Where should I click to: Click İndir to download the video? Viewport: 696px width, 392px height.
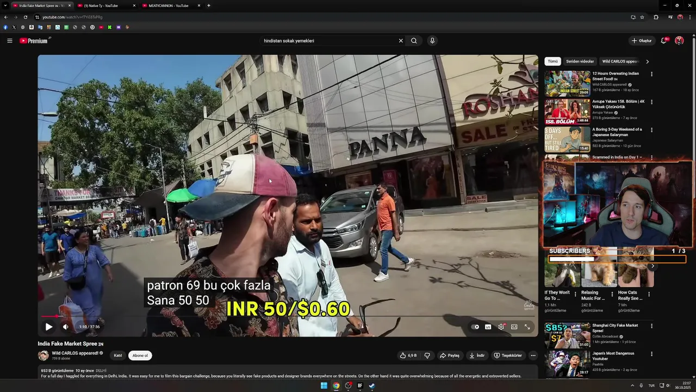coord(477,356)
